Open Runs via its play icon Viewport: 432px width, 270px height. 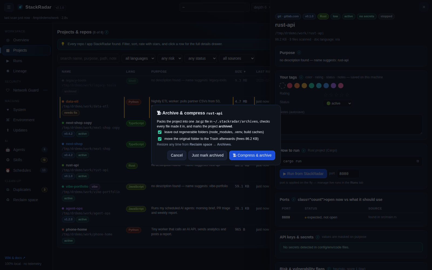8,61
